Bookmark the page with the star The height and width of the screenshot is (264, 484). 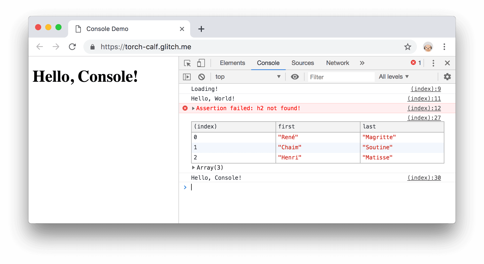408,47
